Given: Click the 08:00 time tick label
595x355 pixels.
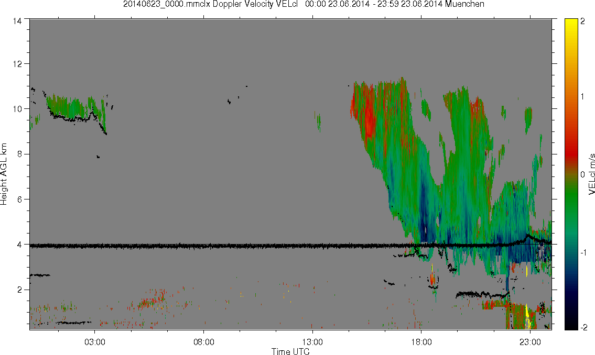Looking at the screenshot, I should click(x=204, y=342).
